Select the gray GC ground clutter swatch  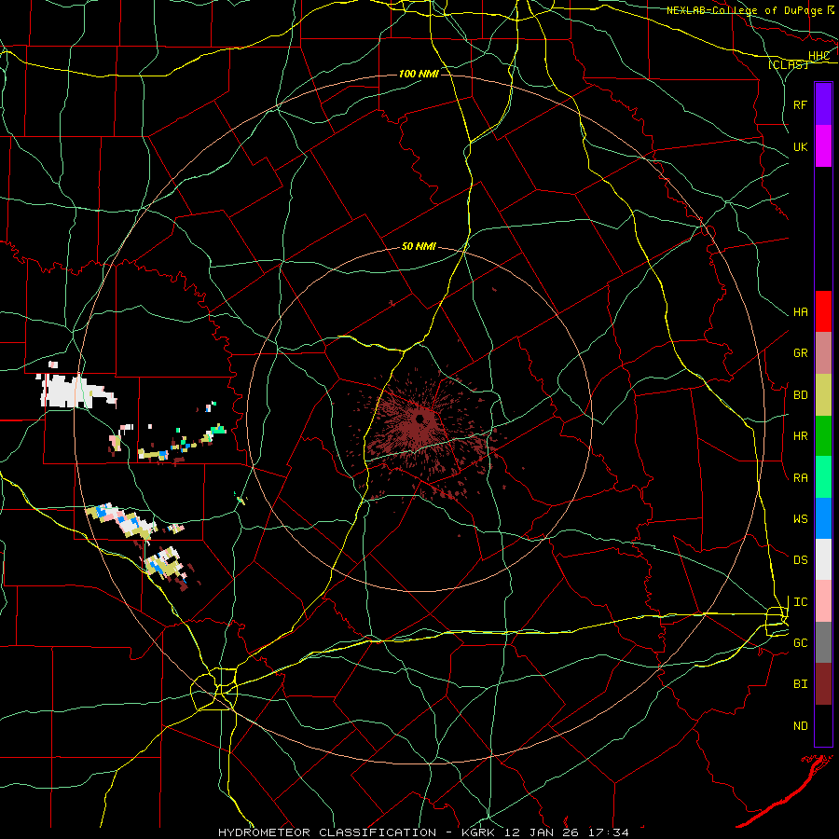pyautogui.click(x=823, y=642)
